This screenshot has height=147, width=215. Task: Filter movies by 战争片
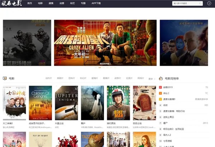118,78
